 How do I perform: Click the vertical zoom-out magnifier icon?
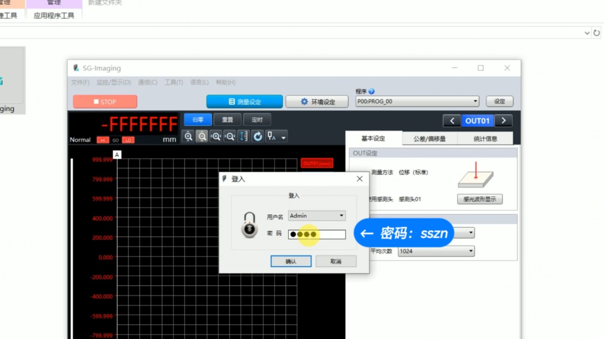202,136
